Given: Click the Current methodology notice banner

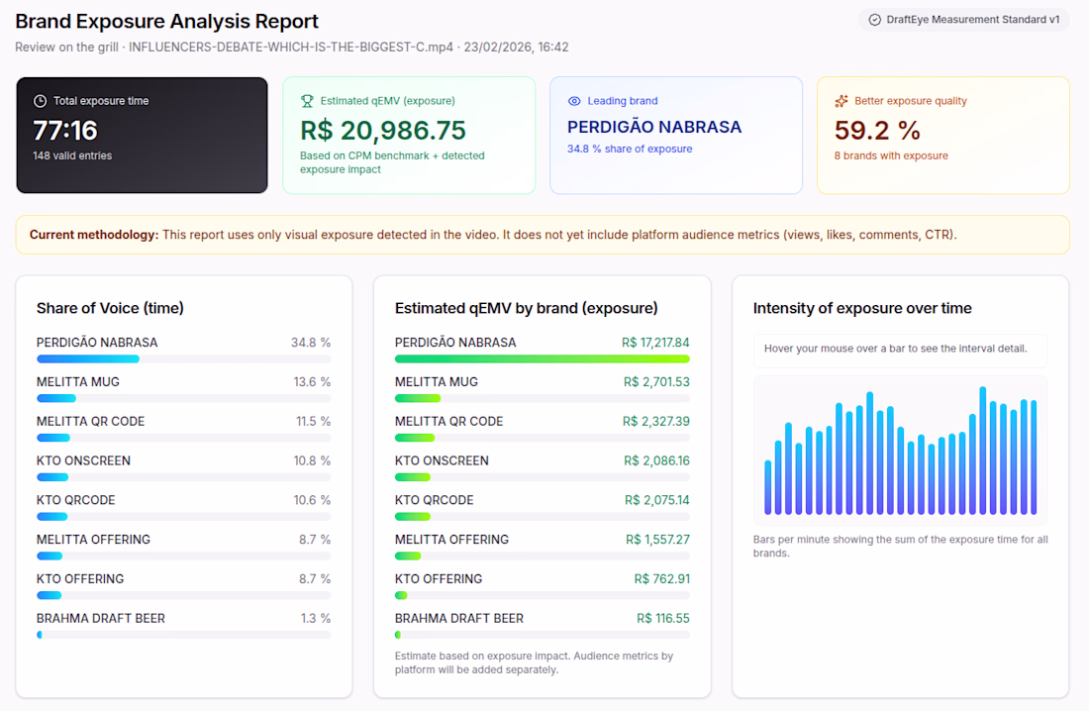Looking at the screenshot, I should coord(543,235).
